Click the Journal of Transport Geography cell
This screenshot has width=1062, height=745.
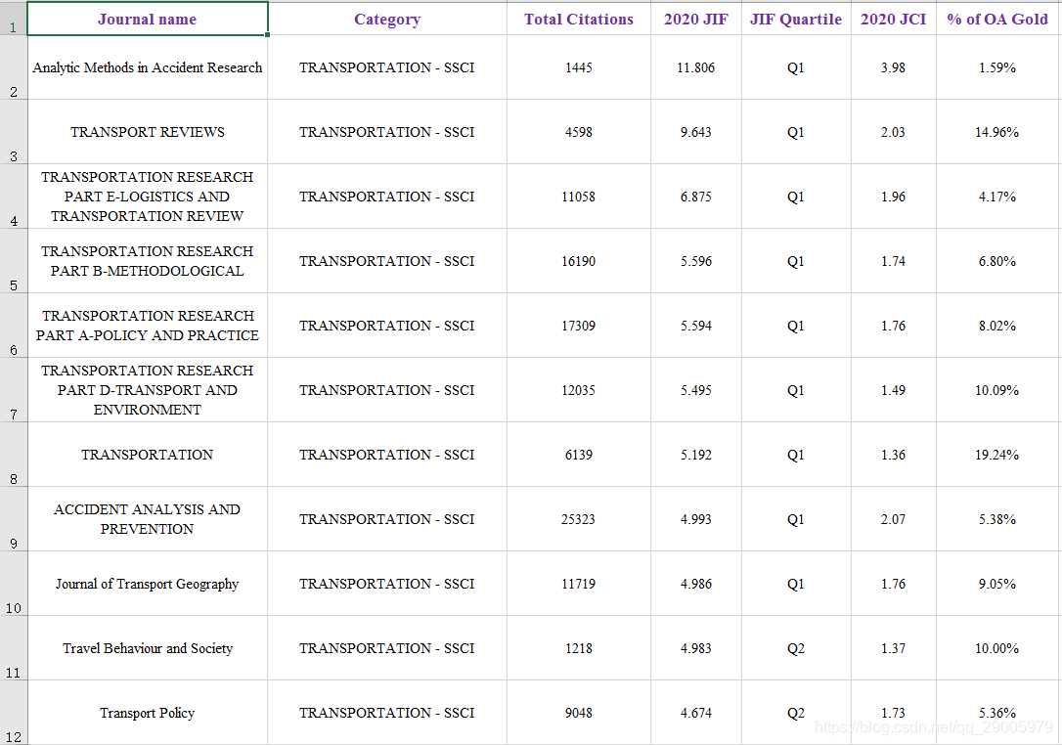click(147, 584)
